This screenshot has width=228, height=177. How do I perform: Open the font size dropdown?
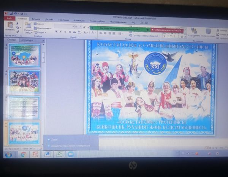pyautogui.click(x=81, y=27)
